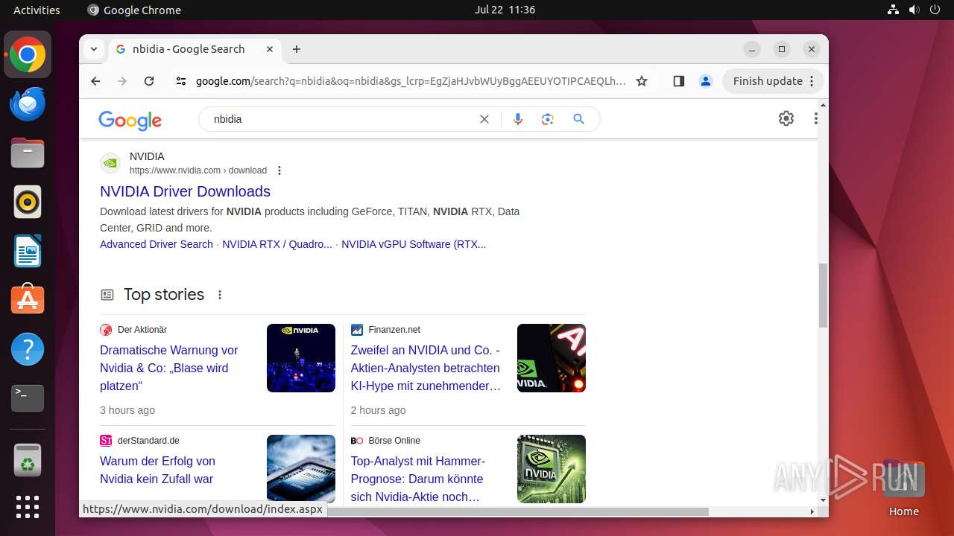Reload the current page

[x=149, y=81]
